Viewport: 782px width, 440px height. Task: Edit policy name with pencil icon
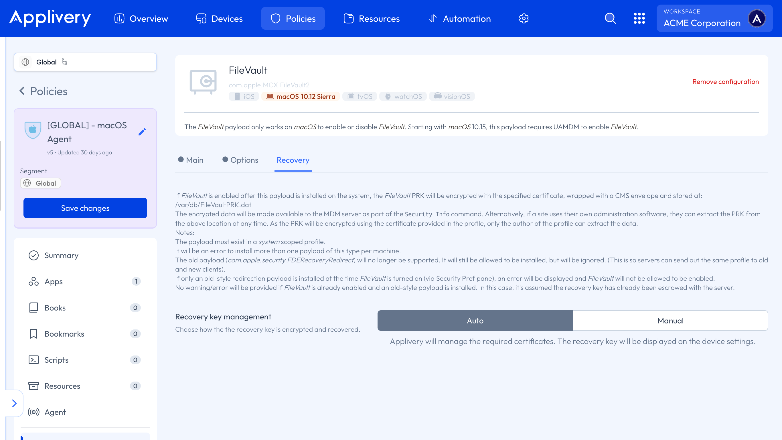coord(142,131)
